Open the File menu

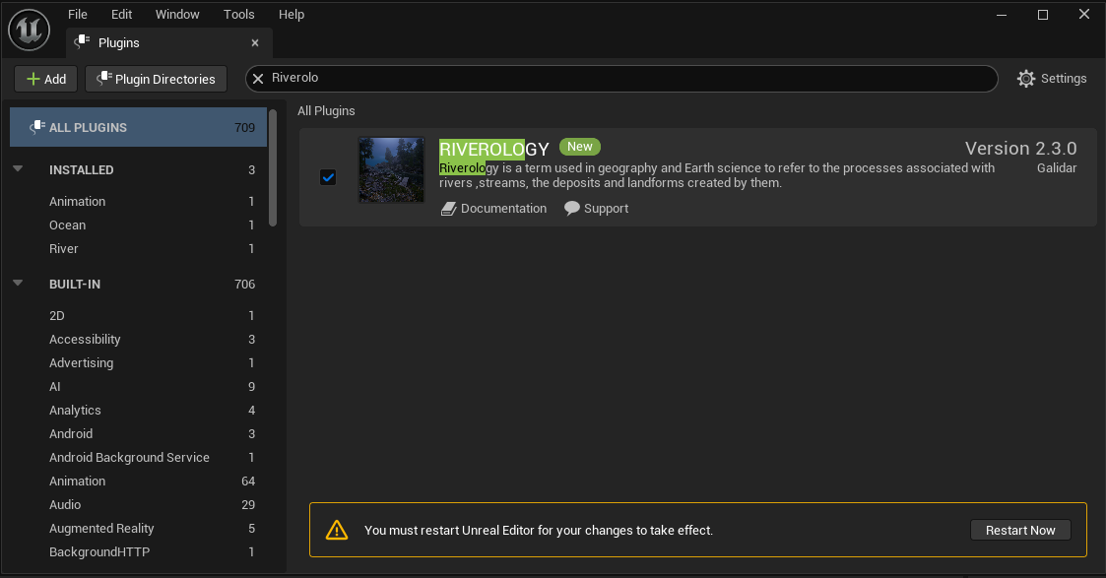point(78,14)
